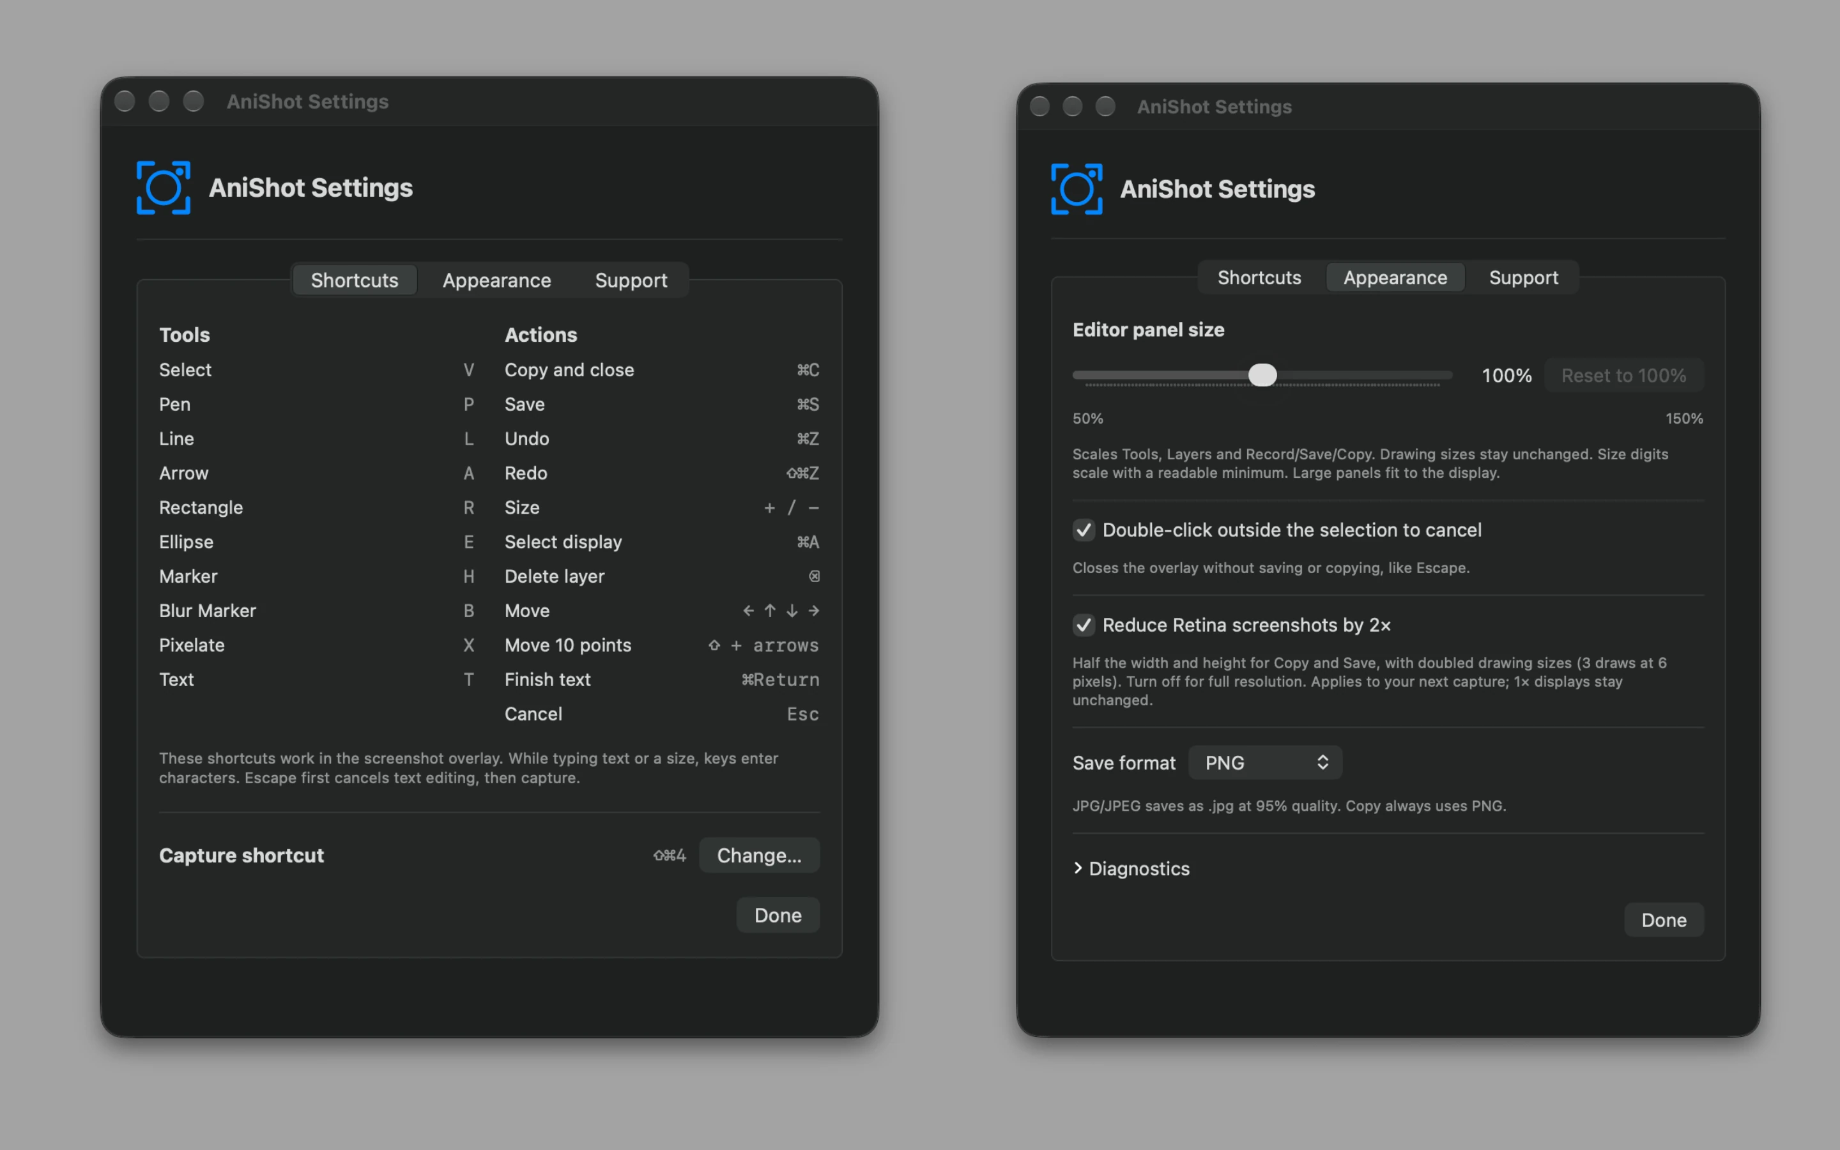Viewport: 1840px width, 1150px height.
Task: Click AniShot logo icon in right window
Action: [x=1077, y=188]
